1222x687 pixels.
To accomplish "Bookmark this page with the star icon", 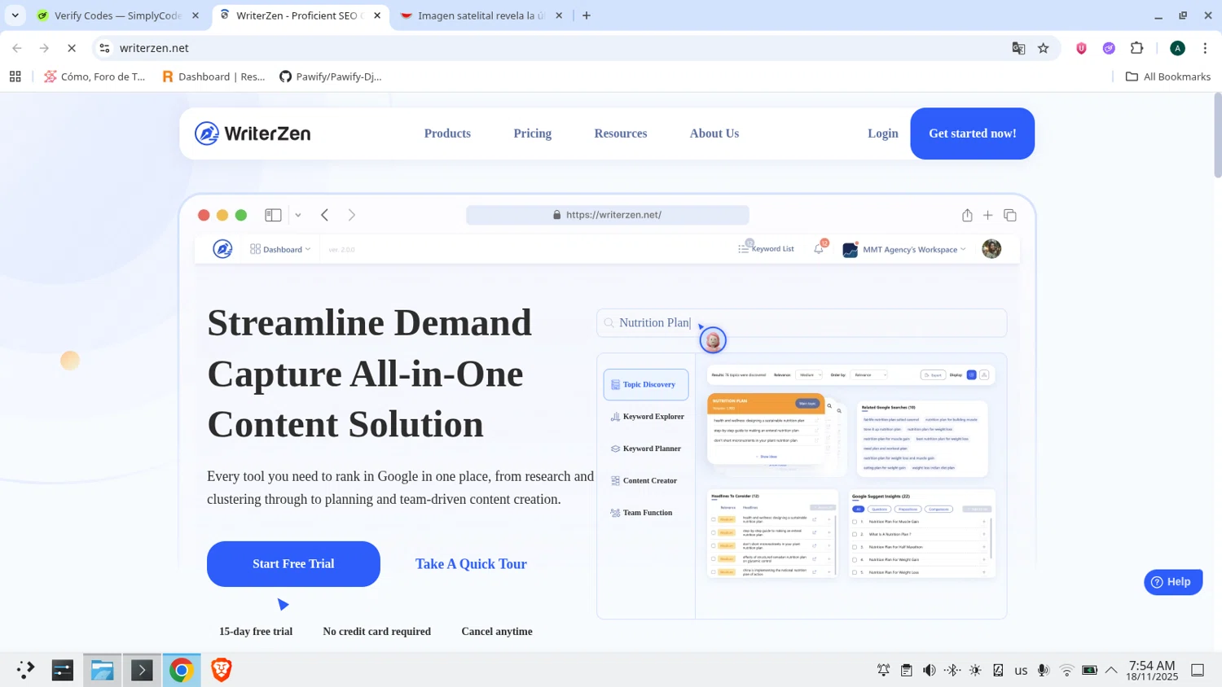I will [1044, 48].
